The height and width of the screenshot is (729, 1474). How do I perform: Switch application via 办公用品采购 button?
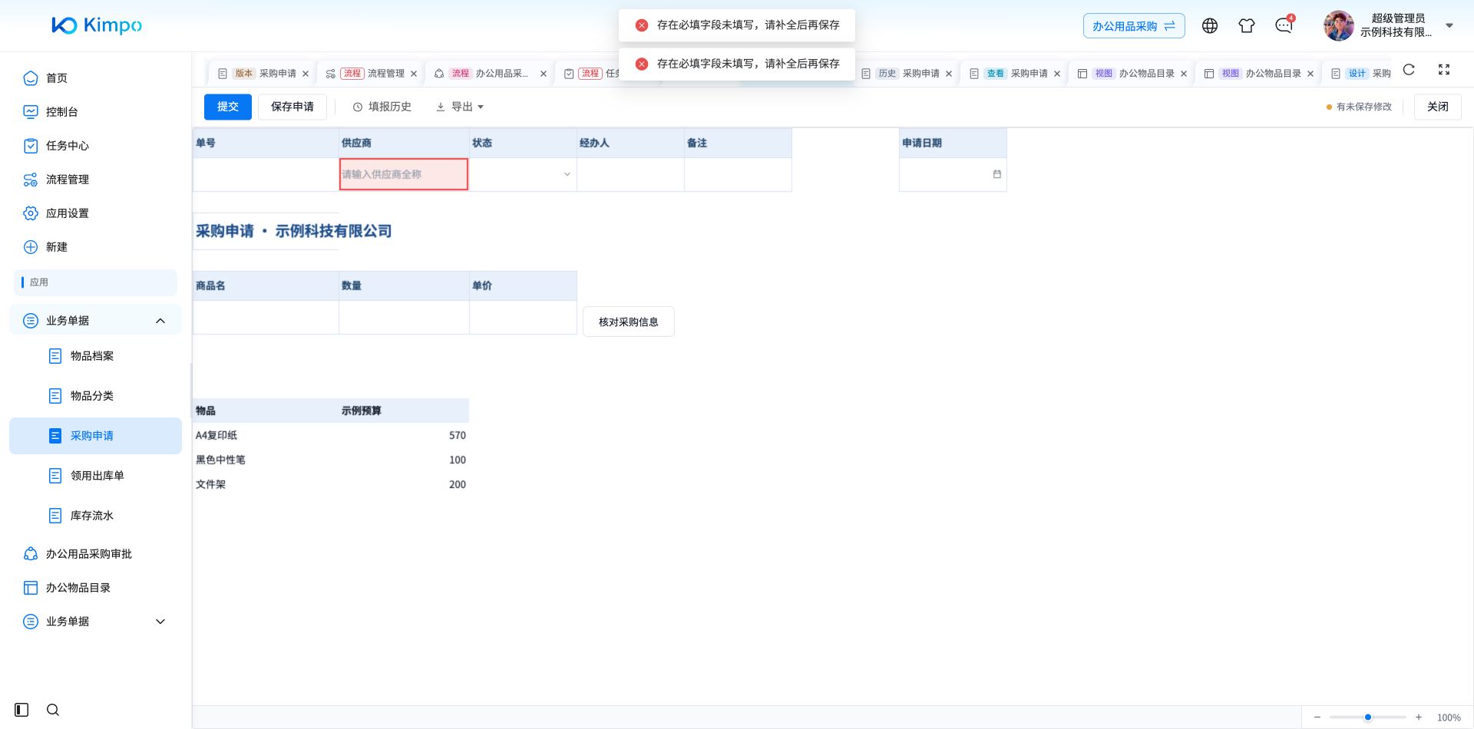[x=1134, y=26]
